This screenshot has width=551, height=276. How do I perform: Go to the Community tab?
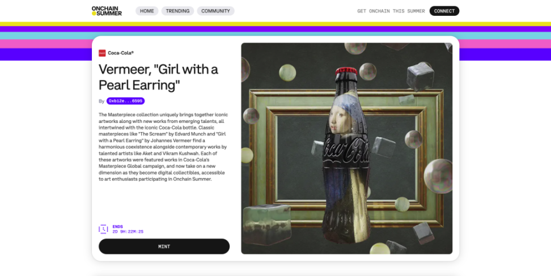(x=215, y=11)
